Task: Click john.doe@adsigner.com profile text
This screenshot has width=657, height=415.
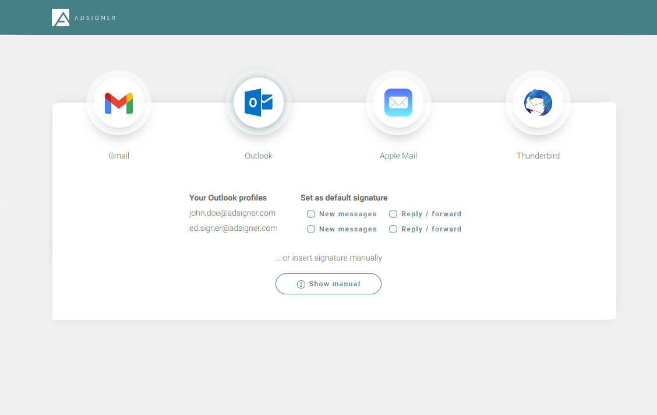Action: point(232,213)
